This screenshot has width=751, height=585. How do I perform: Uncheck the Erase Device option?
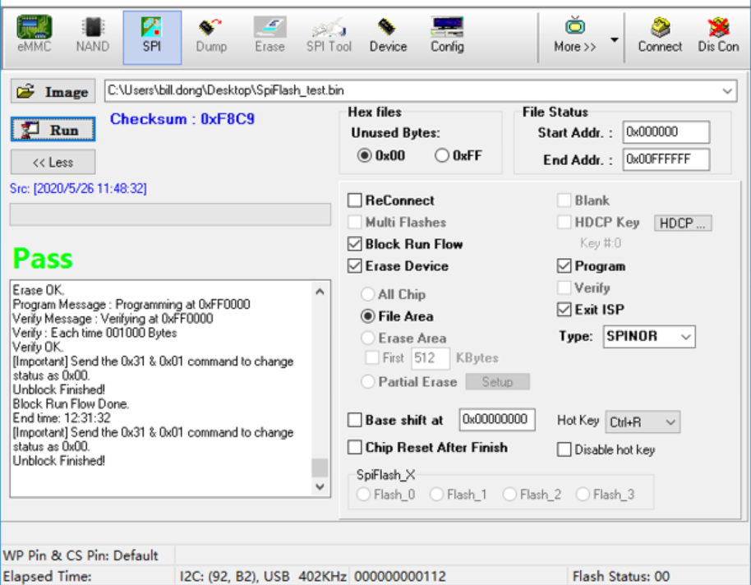click(355, 266)
